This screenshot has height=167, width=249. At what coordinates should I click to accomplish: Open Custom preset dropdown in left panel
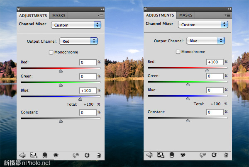(x=76, y=25)
